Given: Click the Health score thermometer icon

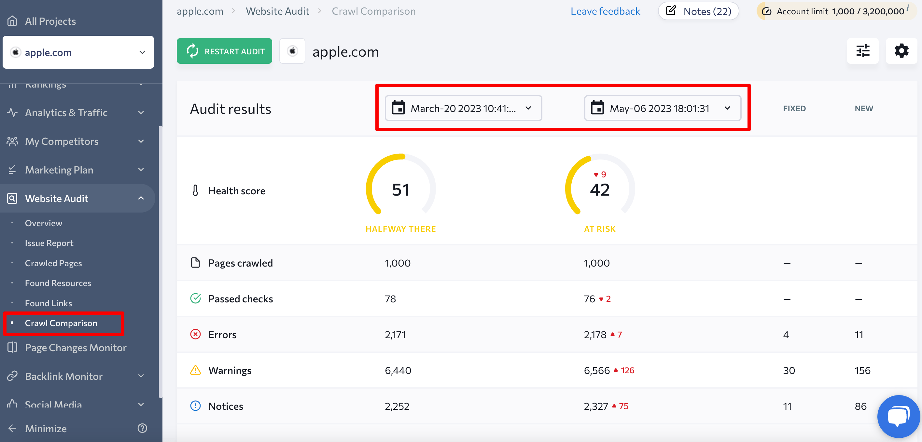Looking at the screenshot, I should coord(195,190).
